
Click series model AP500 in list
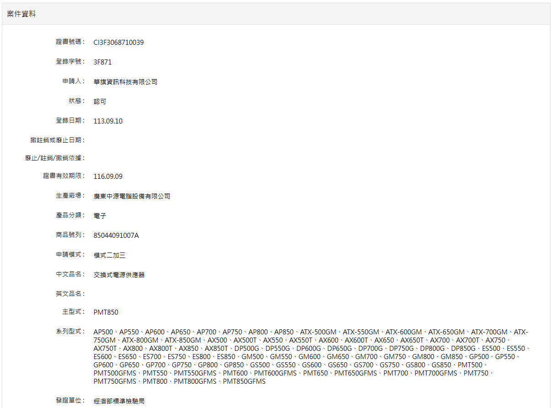103,332
